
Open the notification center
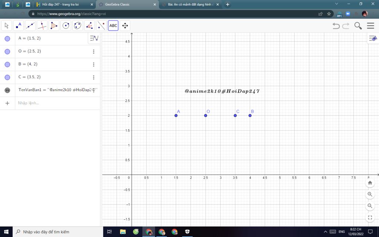[x=370, y=232]
